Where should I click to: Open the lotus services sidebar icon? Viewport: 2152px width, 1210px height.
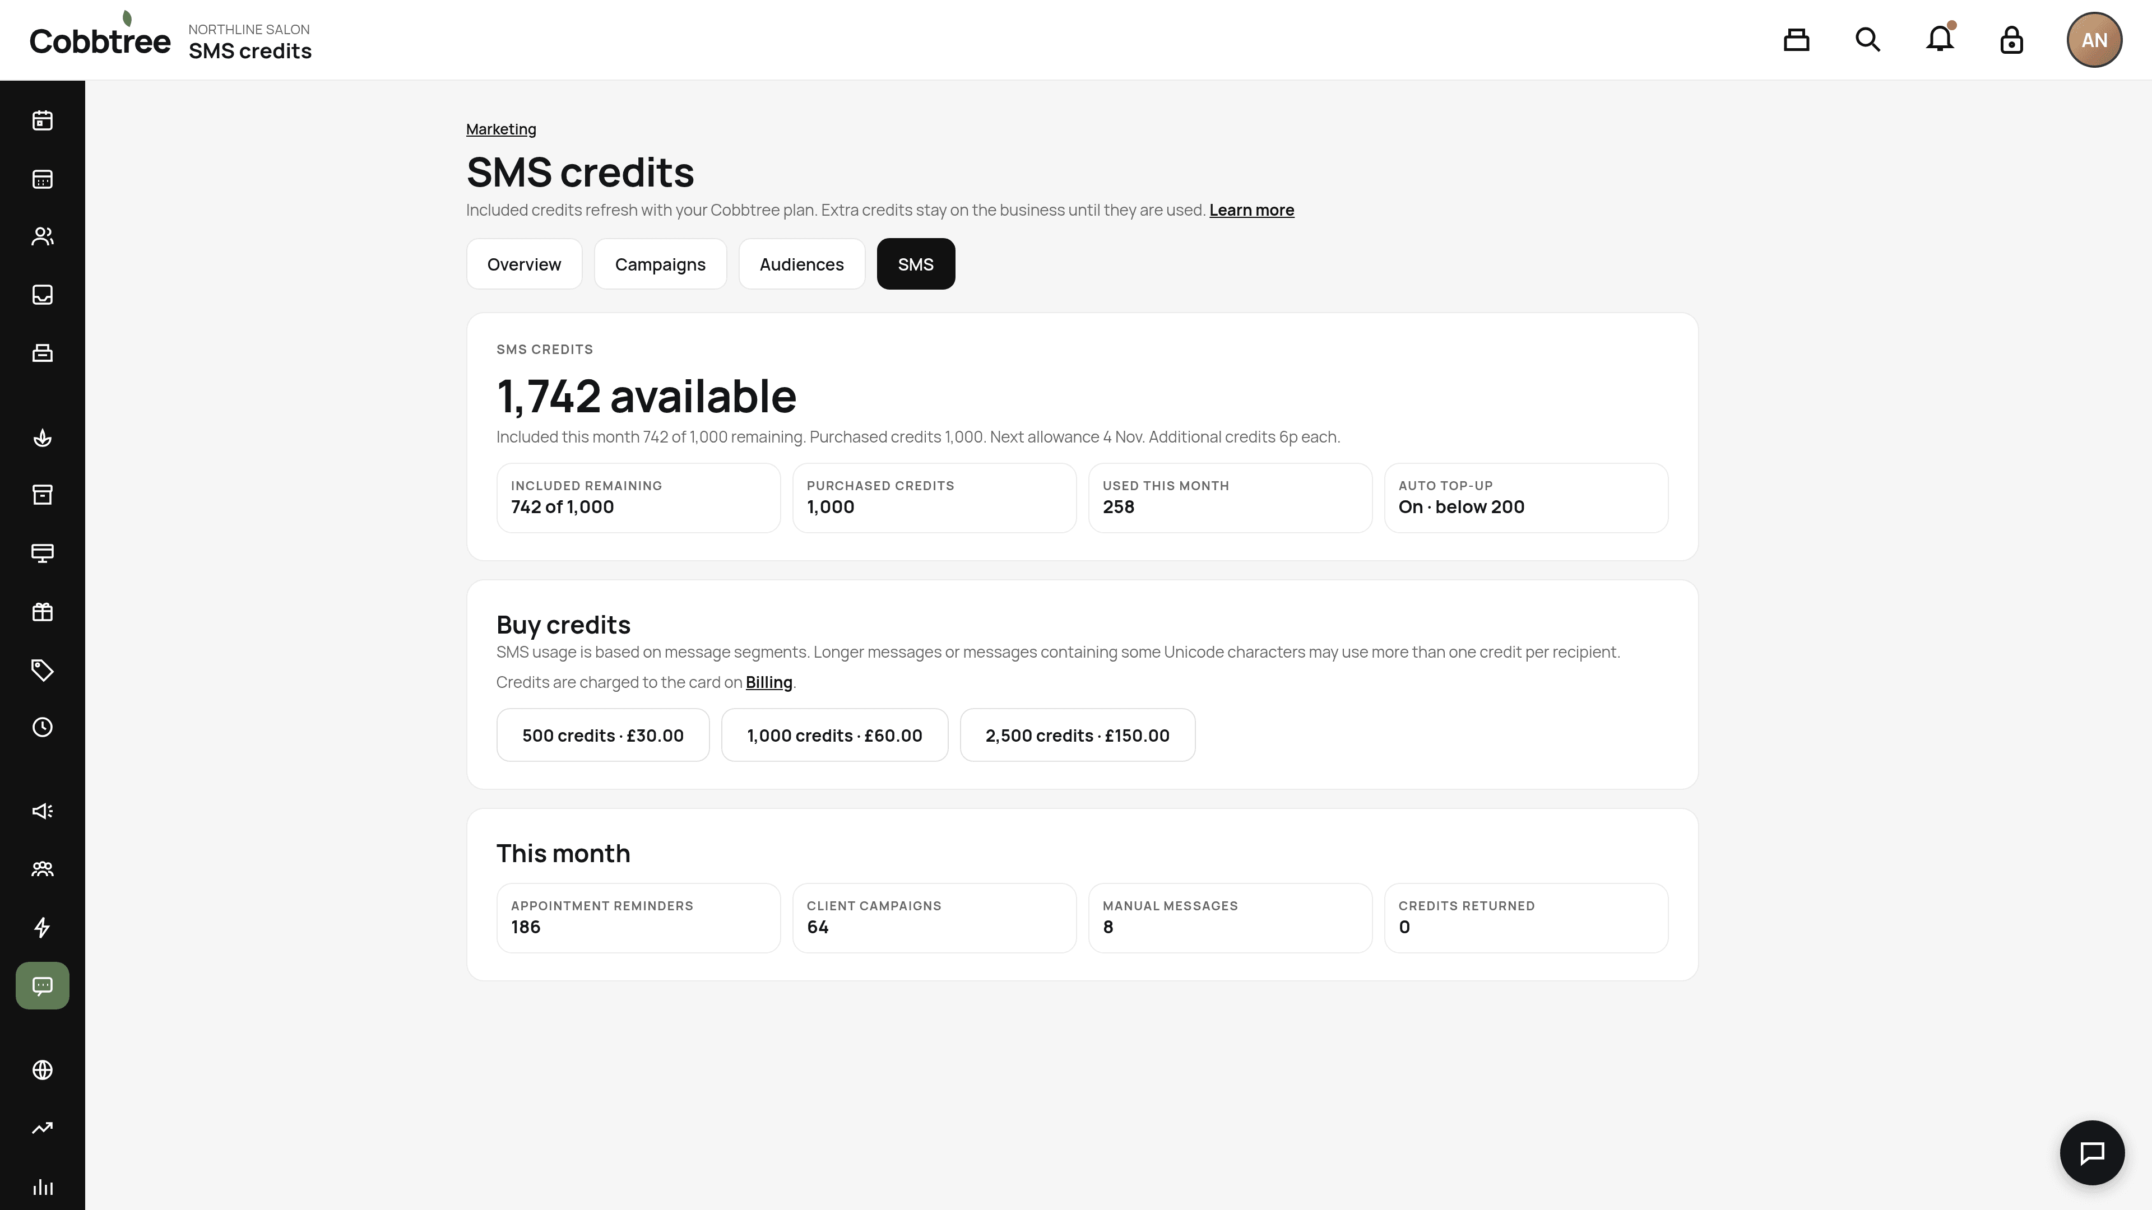43,438
